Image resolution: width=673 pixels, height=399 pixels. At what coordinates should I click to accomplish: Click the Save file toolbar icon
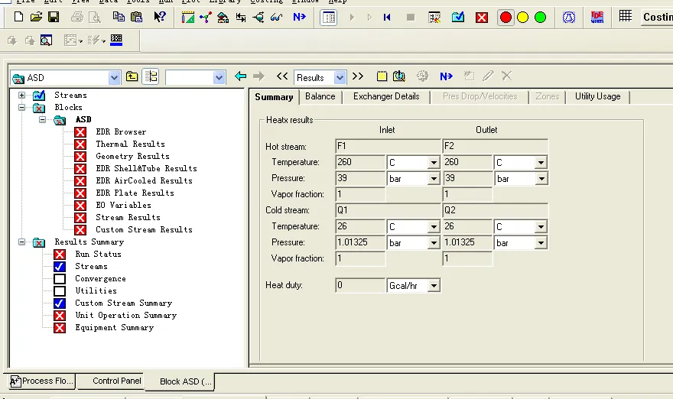54,17
